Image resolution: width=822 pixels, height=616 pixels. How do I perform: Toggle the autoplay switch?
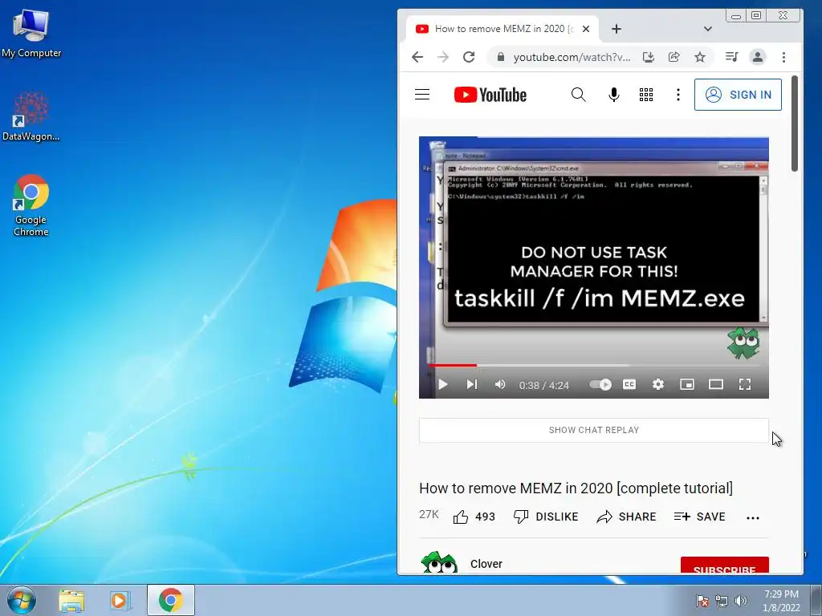600,385
